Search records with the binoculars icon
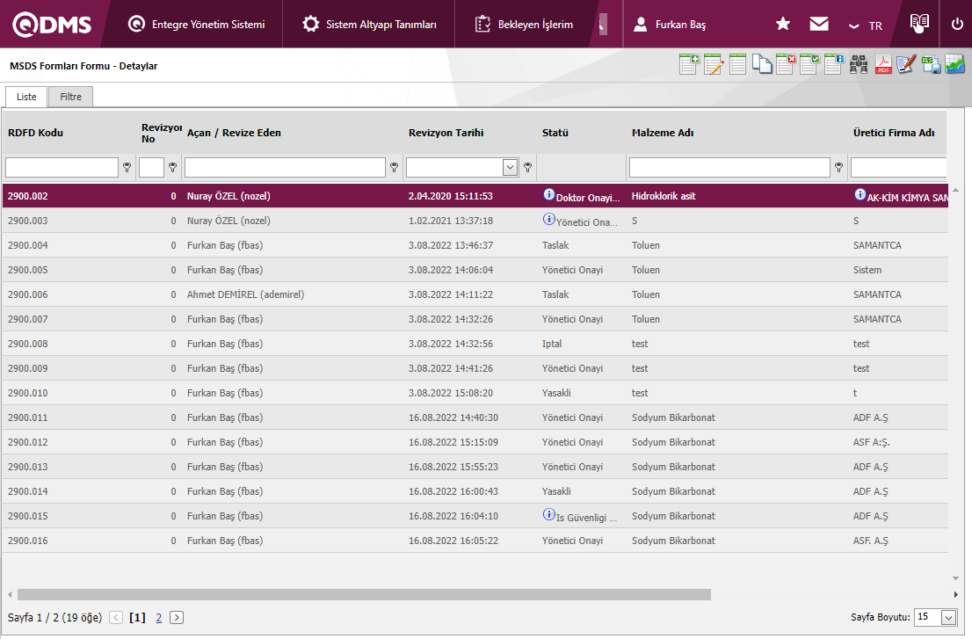Screen dimensions: 972x639 (x=859, y=65)
